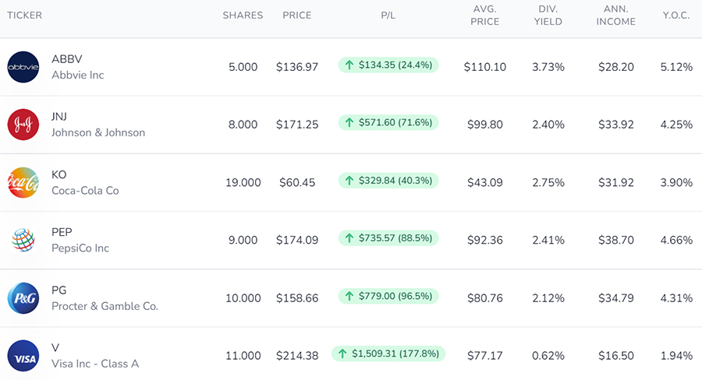Click the $329.84 (40.3%) profit badge
The image size is (702, 380).
(x=388, y=181)
